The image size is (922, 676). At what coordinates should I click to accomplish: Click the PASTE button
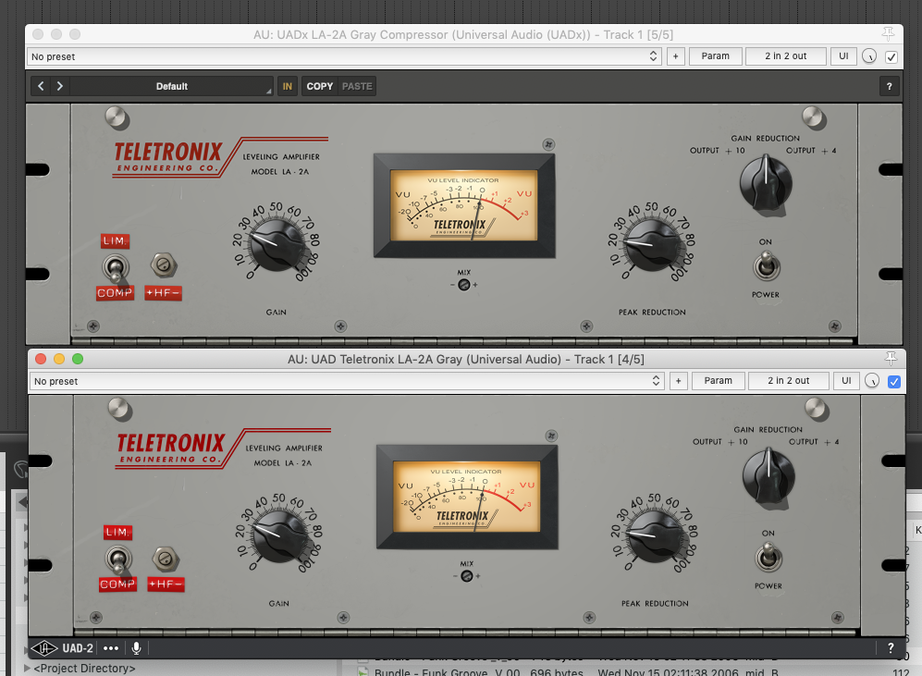(357, 86)
